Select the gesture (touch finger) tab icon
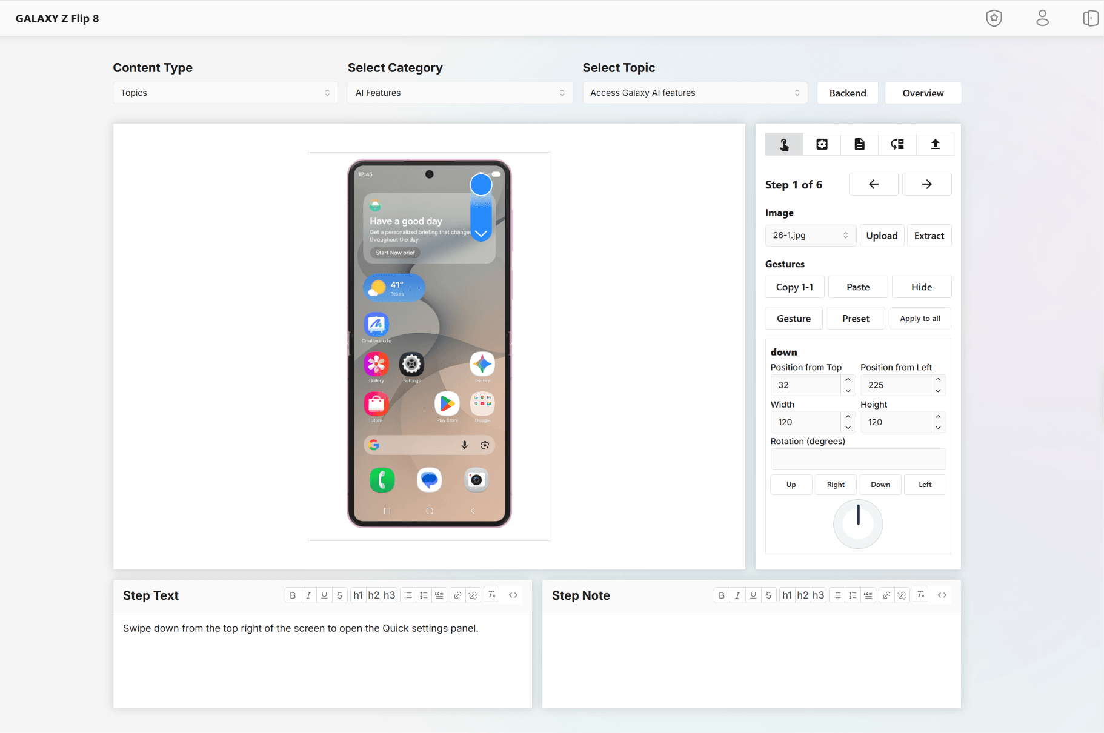 [784, 144]
